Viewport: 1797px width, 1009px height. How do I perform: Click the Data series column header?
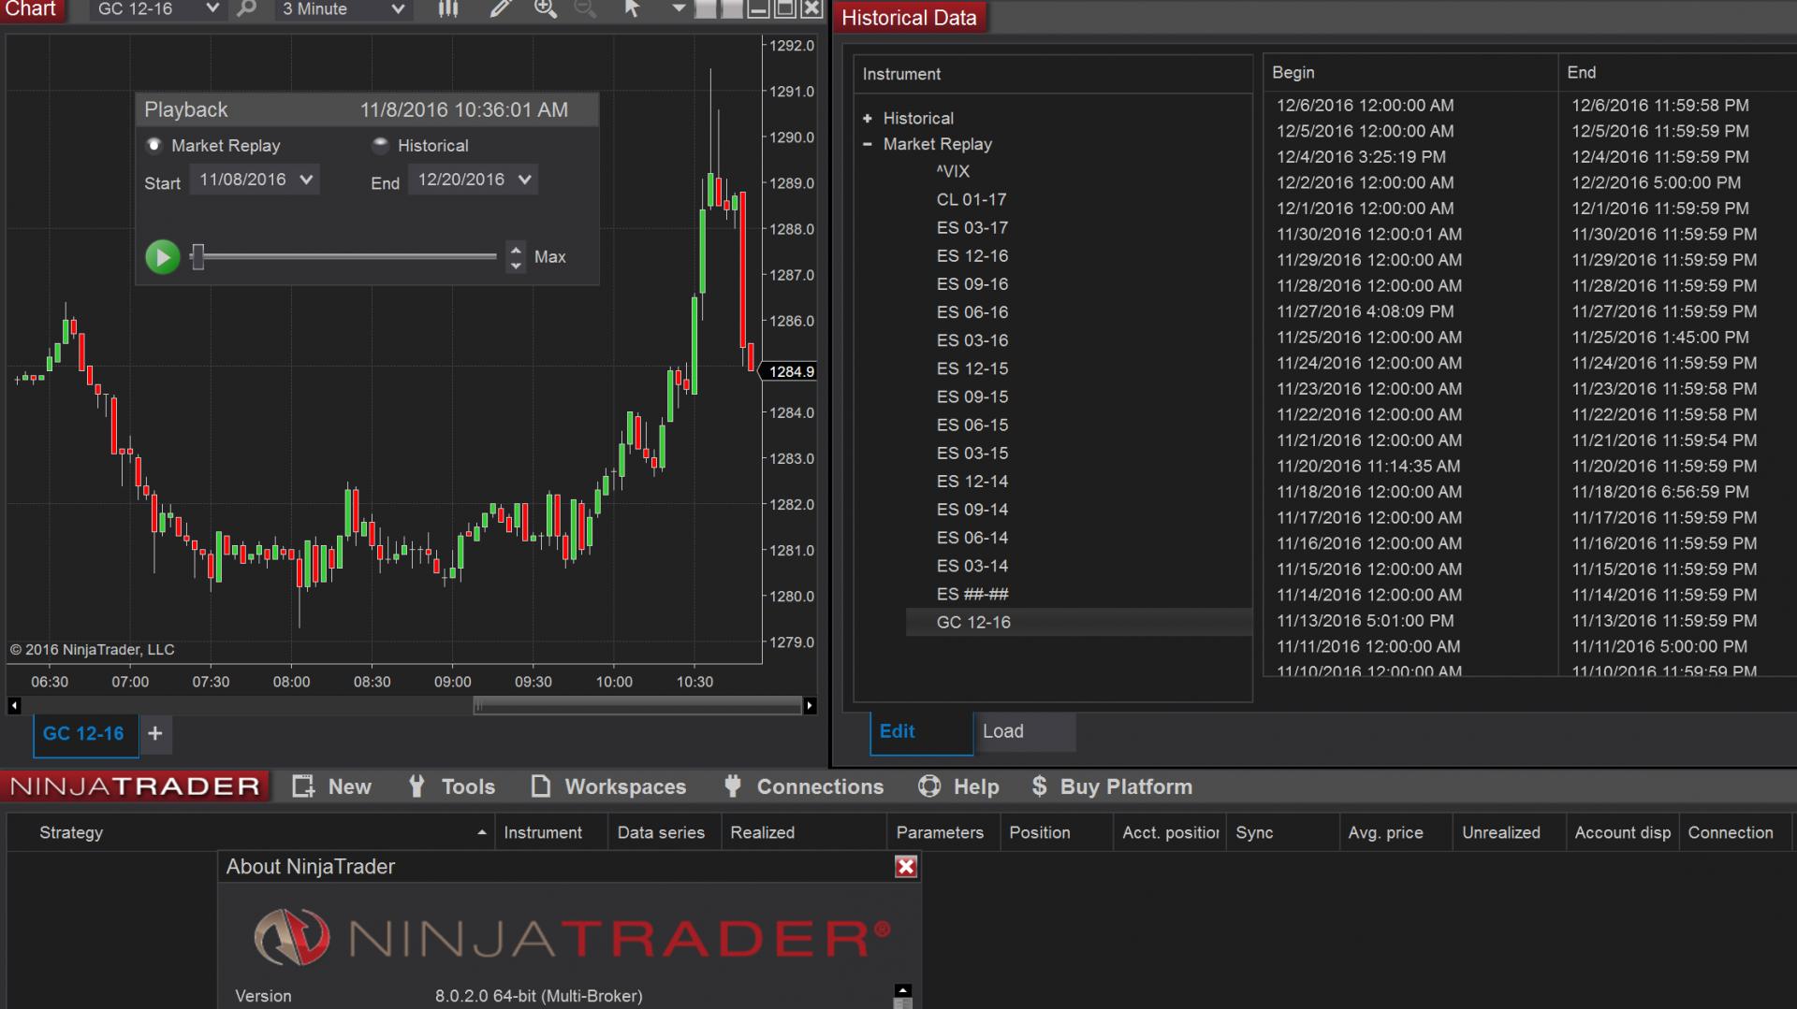click(665, 832)
